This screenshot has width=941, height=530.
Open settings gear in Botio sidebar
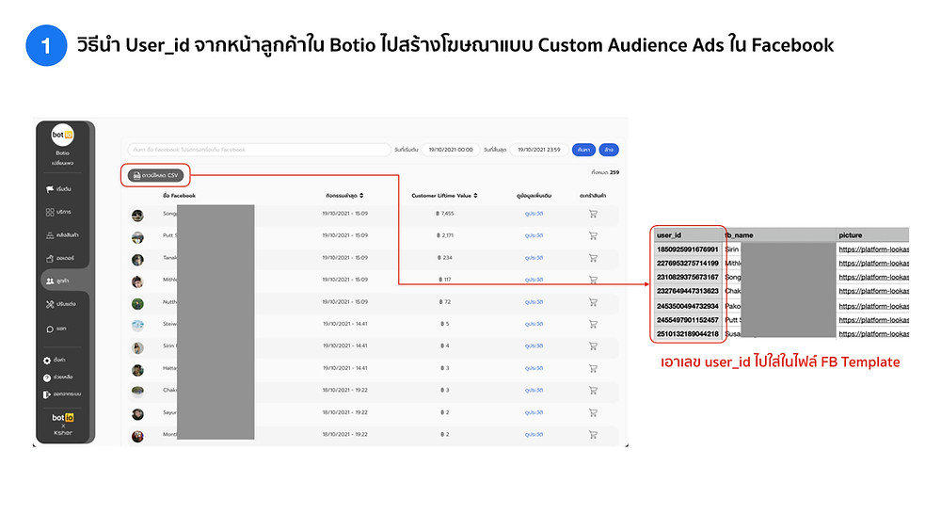coord(47,361)
